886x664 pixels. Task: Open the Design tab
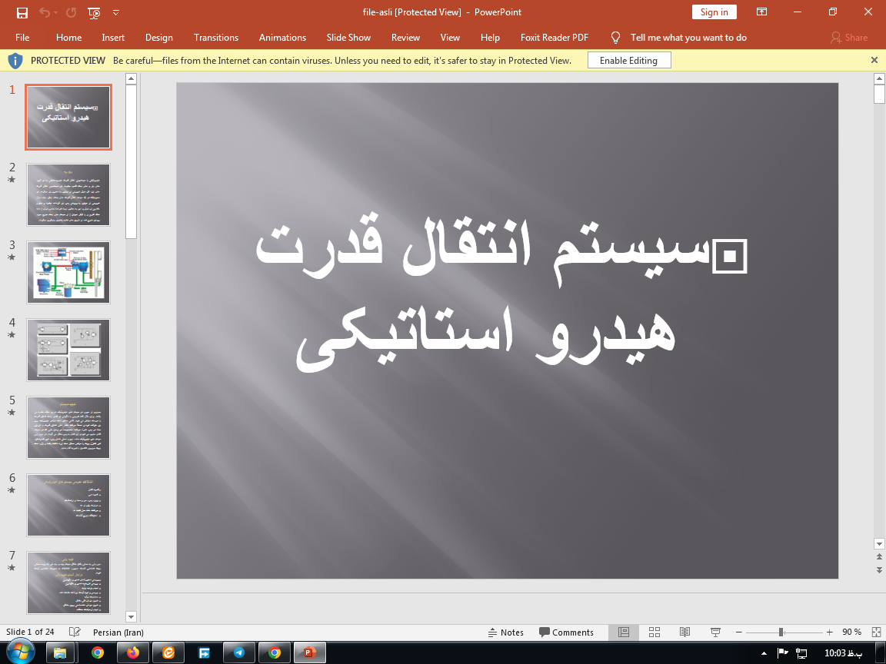click(x=158, y=37)
